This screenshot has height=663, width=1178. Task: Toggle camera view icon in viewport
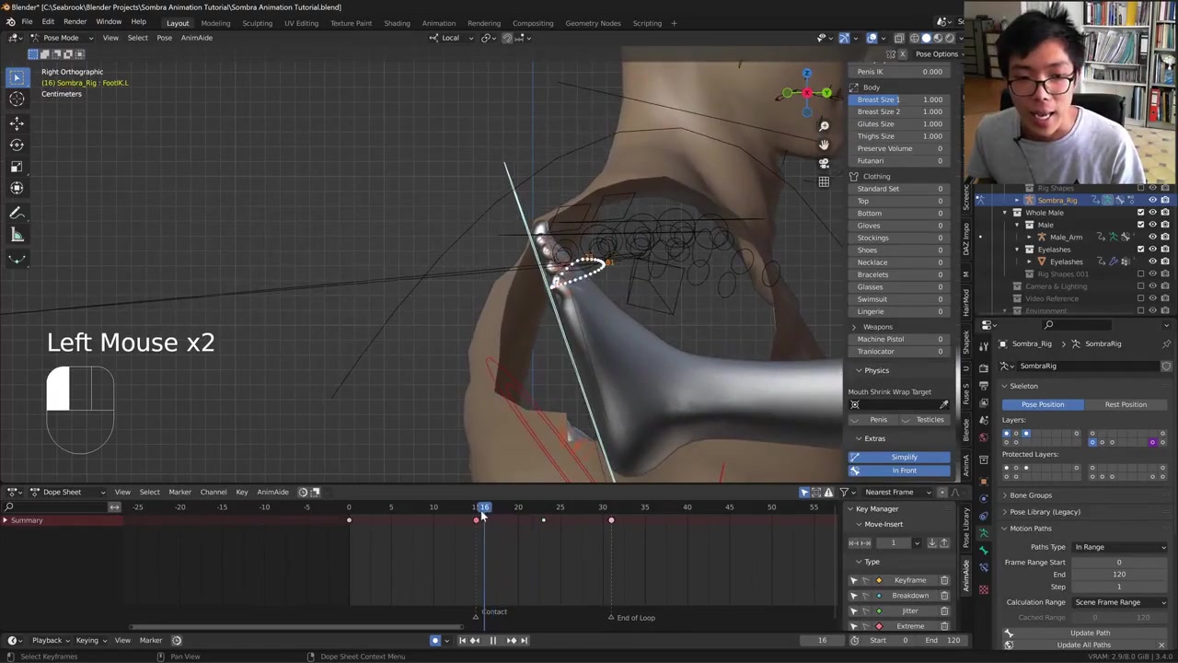[824, 163]
